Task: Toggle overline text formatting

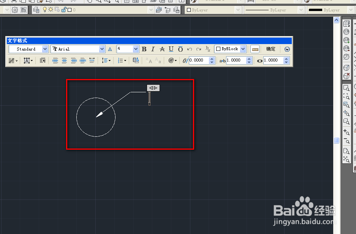Action: pyautogui.click(x=180, y=49)
